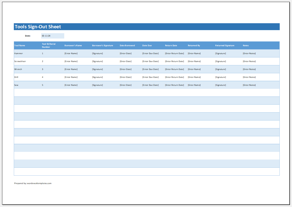
Task: Select [Enter Notes] in the Hammer row
Action: point(249,53)
